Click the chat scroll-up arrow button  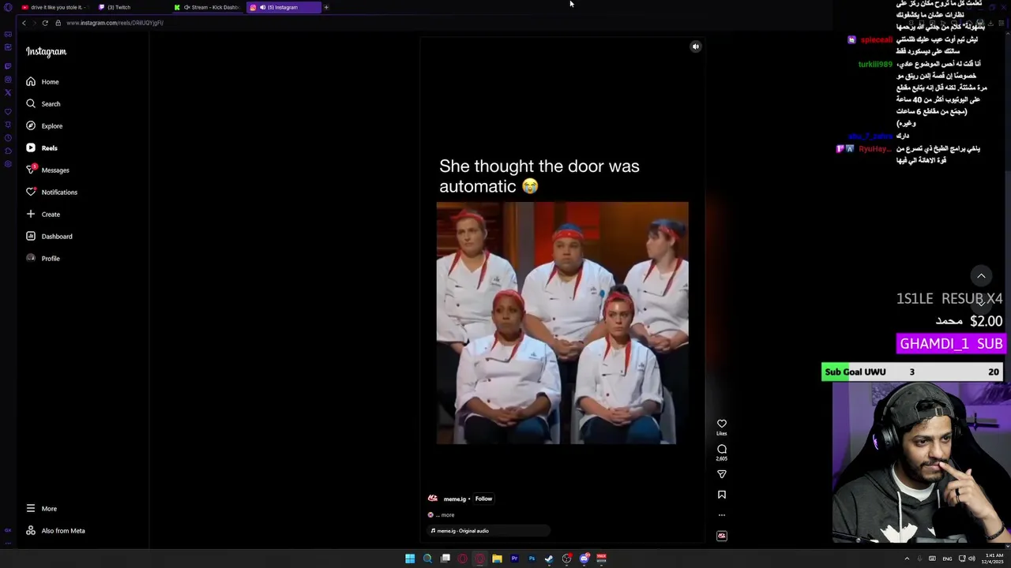981,275
